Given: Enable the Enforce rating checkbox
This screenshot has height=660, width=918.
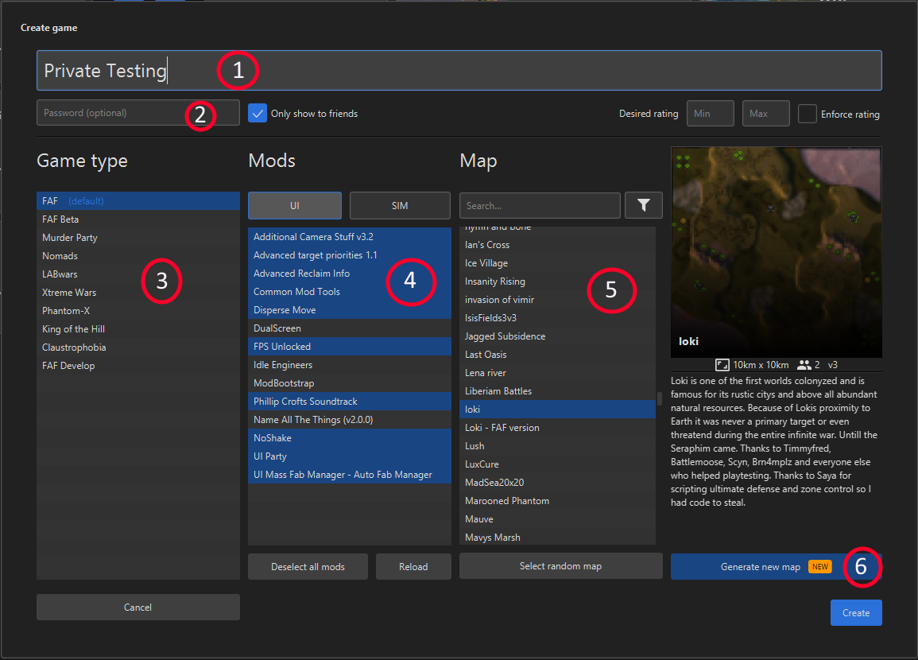Looking at the screenshot, I should point(807,114).
